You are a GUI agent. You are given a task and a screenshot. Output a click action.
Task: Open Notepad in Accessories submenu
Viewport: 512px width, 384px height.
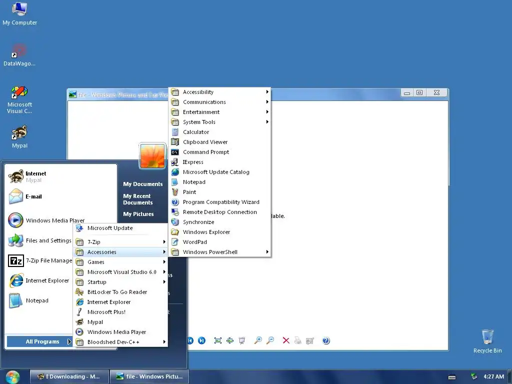220,182
